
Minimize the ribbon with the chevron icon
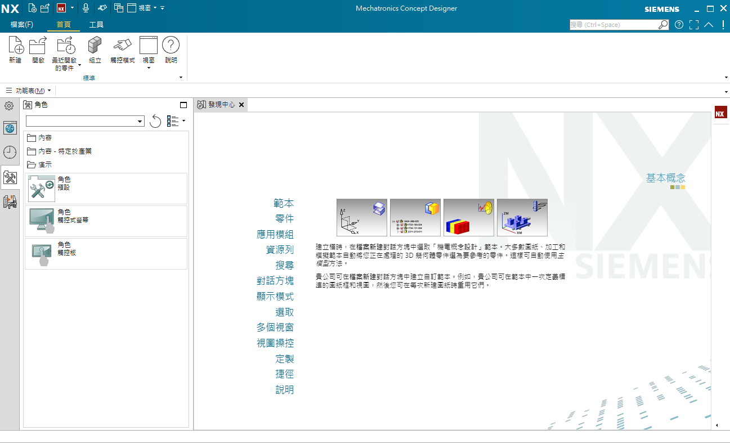point(709,25)
